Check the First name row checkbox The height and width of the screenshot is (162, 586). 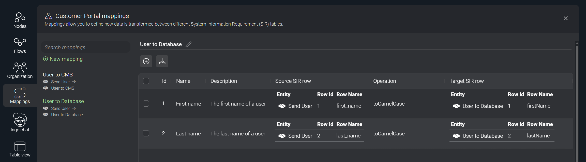click(146, 104)
